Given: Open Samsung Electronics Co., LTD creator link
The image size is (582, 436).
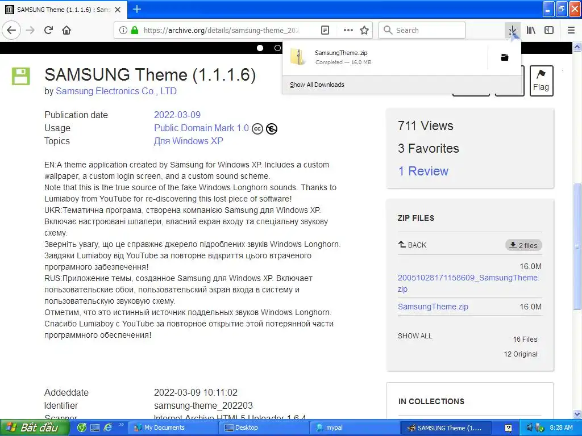Looking at the screenshot, I should [116, 91].
